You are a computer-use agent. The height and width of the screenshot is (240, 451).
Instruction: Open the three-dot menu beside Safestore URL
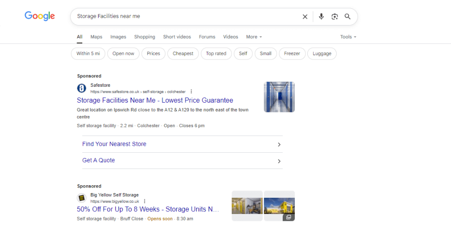191,91
